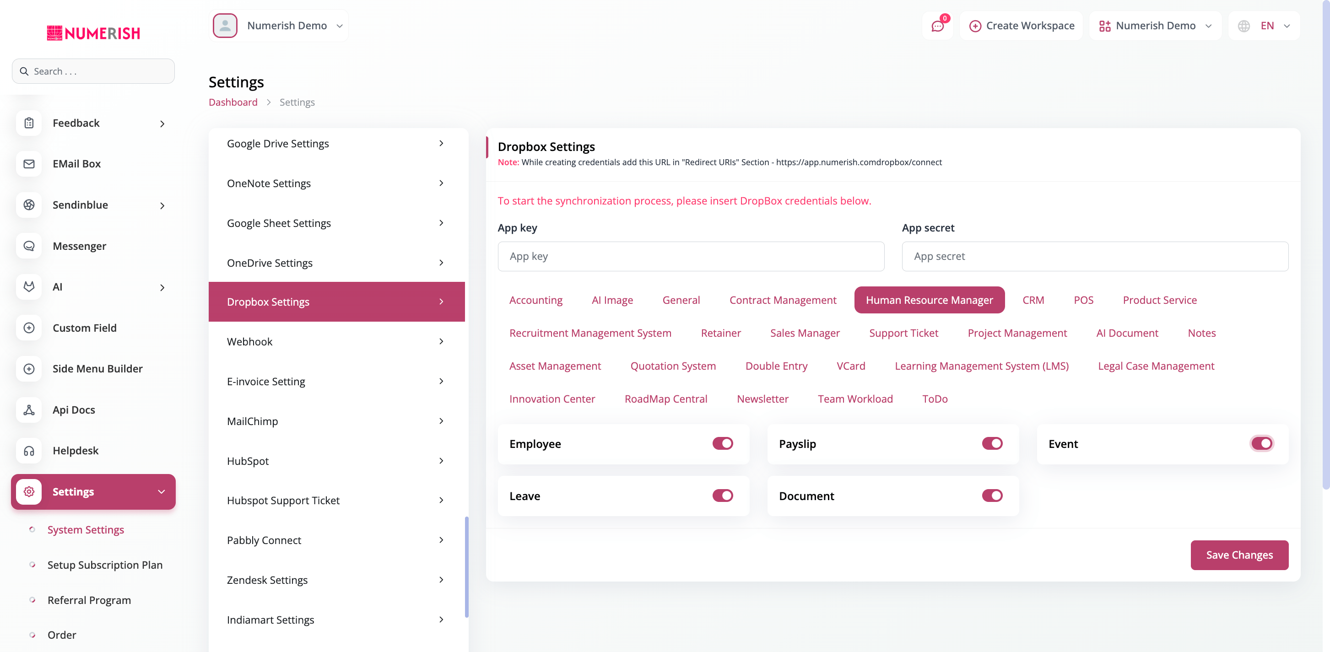Click the Feedback clipboard icon
Image resolution: width=1330 pixels, height=652 pixels.
pyautogui.click(x=29, y=123)
